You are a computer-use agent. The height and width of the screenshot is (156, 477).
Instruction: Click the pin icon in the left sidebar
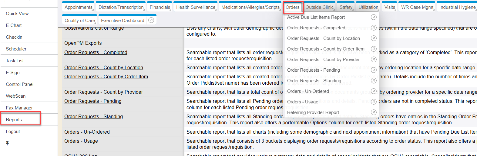click(x=7, y=143)
